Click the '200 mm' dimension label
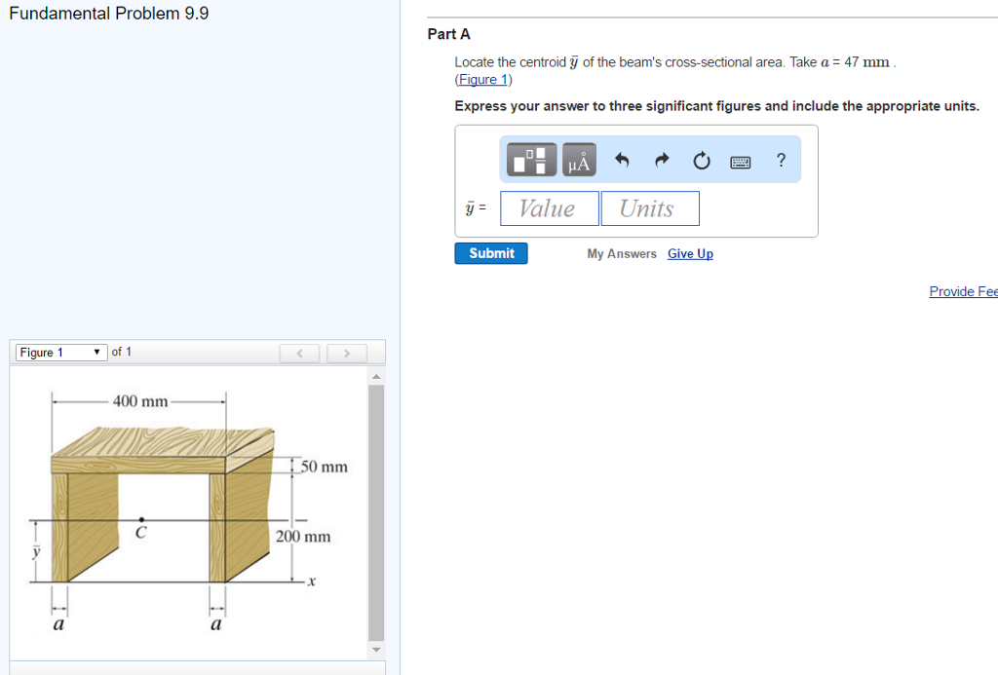 (303, 537)
